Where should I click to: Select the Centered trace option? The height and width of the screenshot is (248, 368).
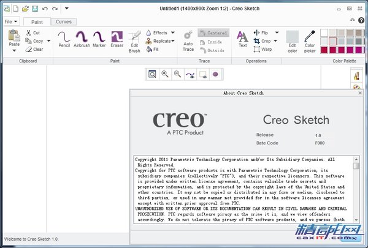(x=213, y=33)
